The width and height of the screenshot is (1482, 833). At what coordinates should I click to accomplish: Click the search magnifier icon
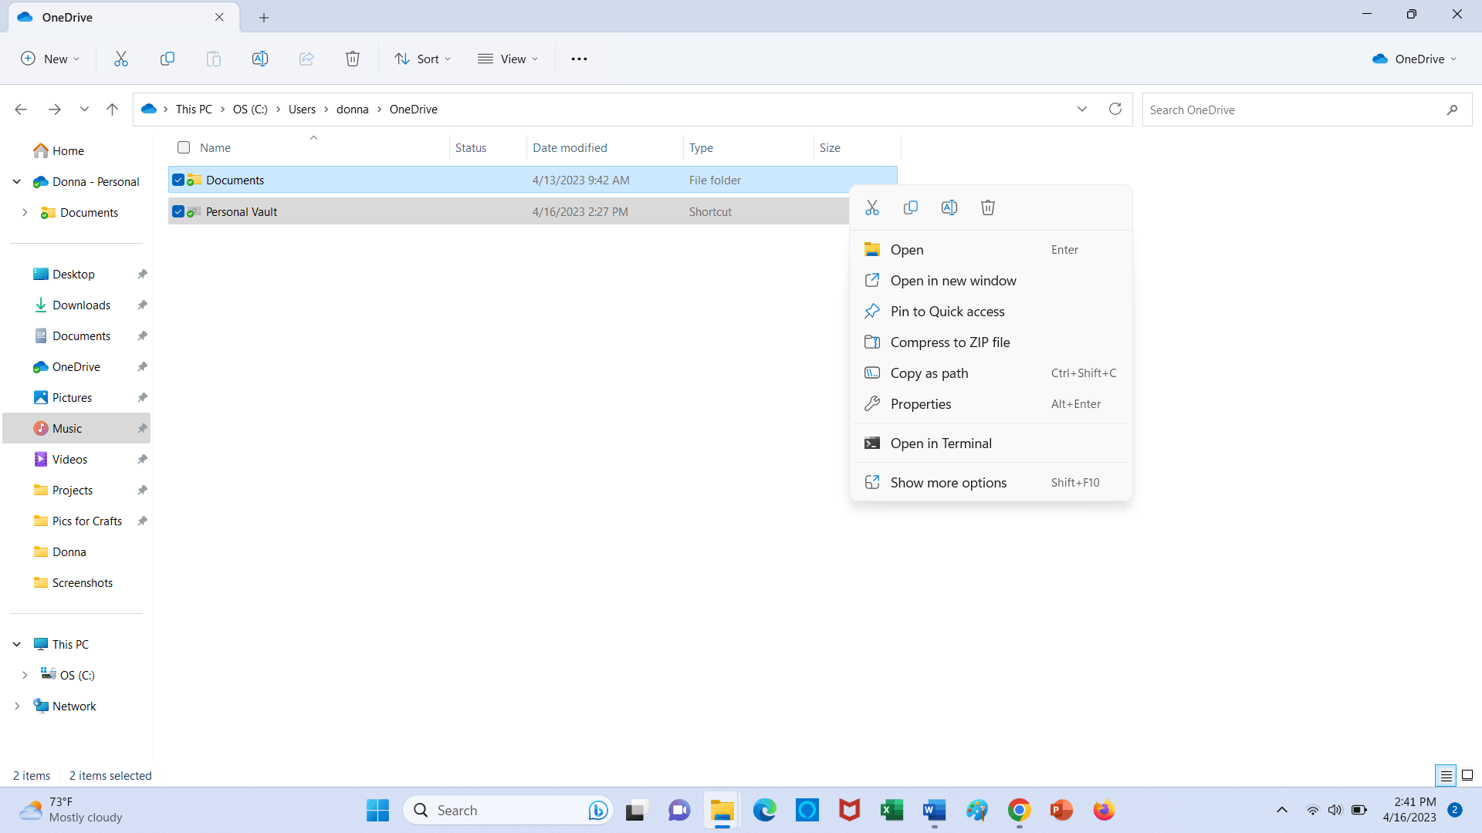click(x=1452, y=110)
